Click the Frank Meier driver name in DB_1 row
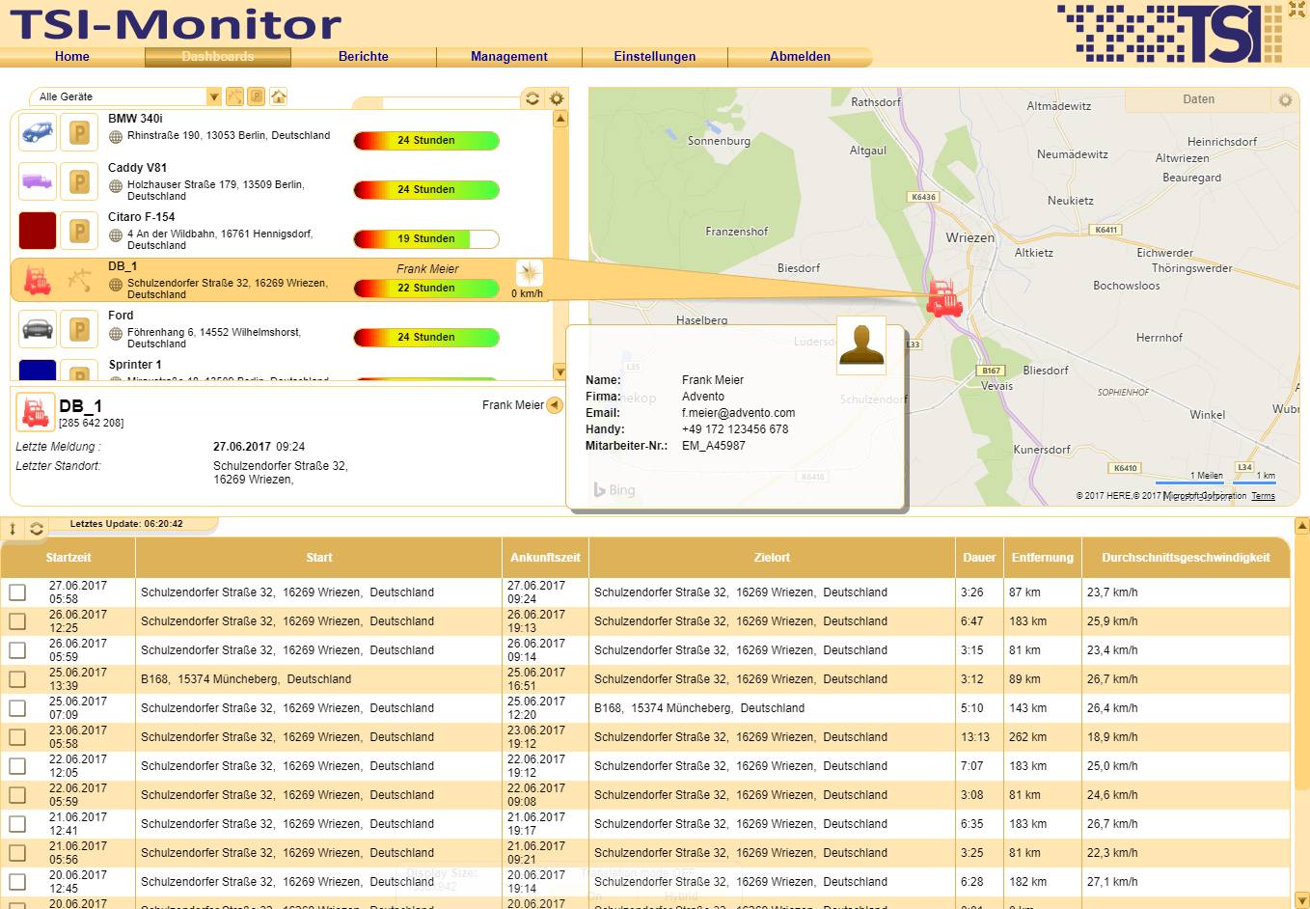This screenshot has height=909, width=1310. (x=427, y=269)
